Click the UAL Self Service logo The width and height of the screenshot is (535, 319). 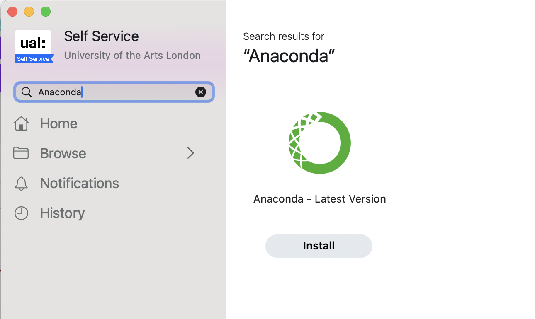point(33,46)
